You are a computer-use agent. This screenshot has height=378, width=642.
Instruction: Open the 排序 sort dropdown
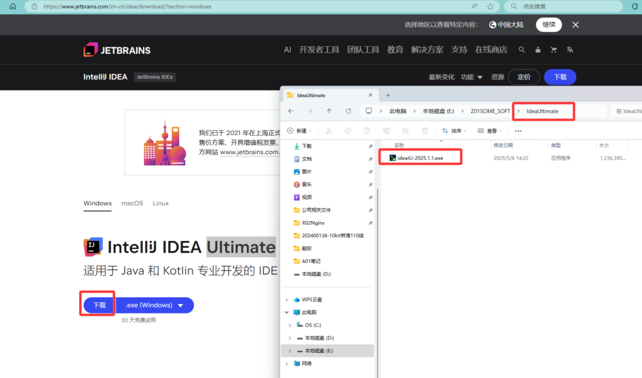click(x=454, y=131)
